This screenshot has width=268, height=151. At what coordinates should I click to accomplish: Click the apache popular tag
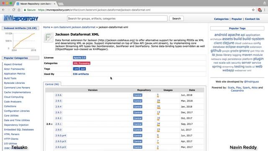[234, 35]
